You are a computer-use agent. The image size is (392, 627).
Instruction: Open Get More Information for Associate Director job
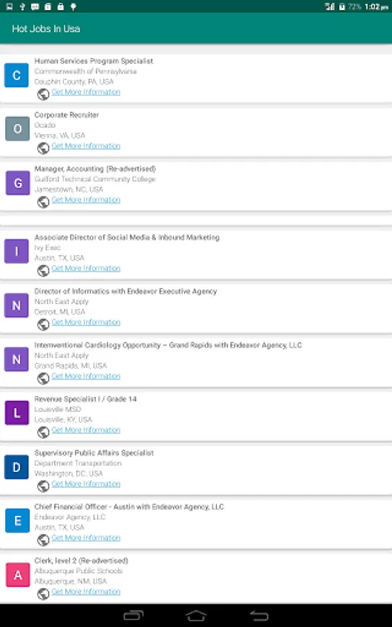click(86, 268)
